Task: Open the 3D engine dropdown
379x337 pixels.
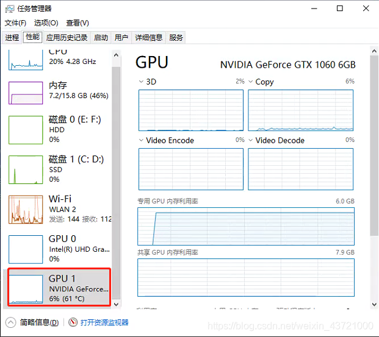Action: point(141,82)
